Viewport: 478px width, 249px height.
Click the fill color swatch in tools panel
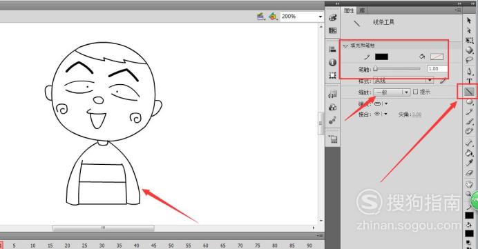tap(469, 233)
